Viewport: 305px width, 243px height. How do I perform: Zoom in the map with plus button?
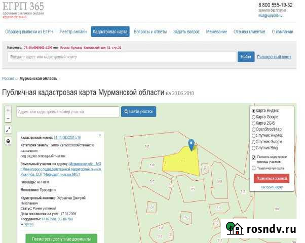[x=8, y=110]
